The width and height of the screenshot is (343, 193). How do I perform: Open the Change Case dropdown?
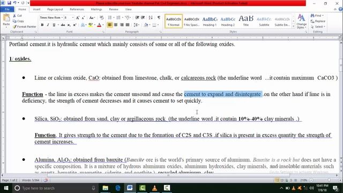pos(92,18)
